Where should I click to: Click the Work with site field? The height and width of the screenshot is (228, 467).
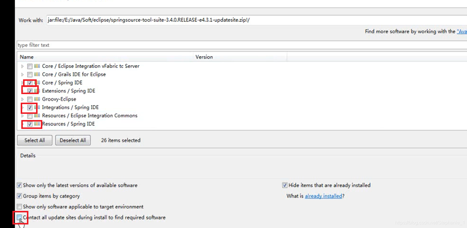click(x=256, y=20)
